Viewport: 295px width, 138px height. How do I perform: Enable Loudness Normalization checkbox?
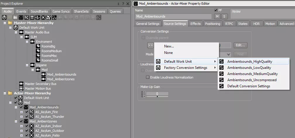148,77
